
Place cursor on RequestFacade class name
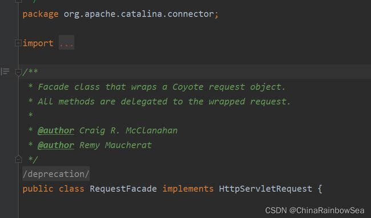click(x=123, y=189)
